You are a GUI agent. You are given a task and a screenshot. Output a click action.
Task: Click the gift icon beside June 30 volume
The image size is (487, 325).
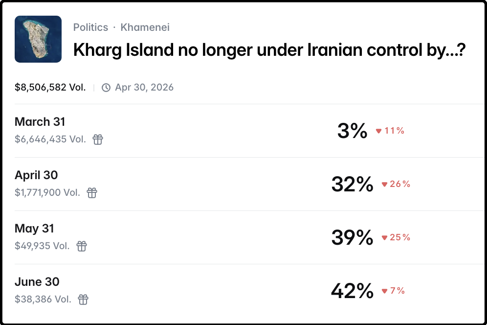coord(84,300)
